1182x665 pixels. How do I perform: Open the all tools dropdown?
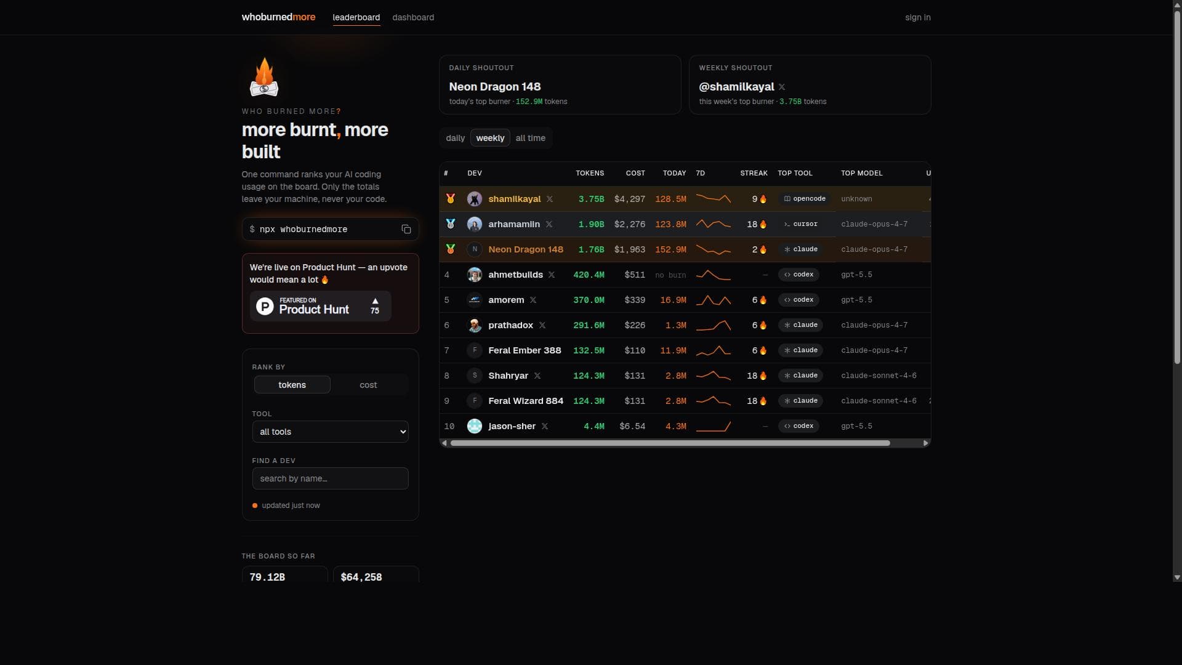(x=331, y=432)
